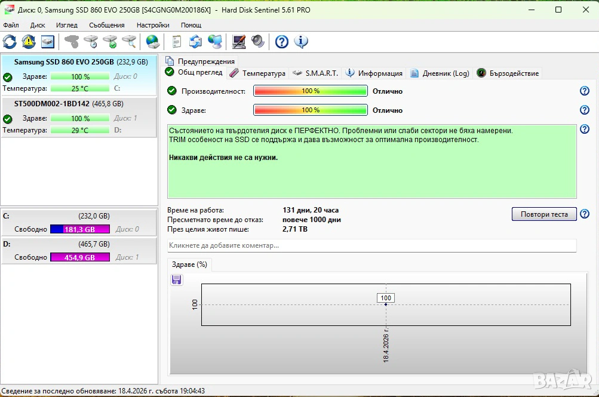
Task: Click the notepad report toolbar icon
Action: pyautogui.click(x=176, y=41)
